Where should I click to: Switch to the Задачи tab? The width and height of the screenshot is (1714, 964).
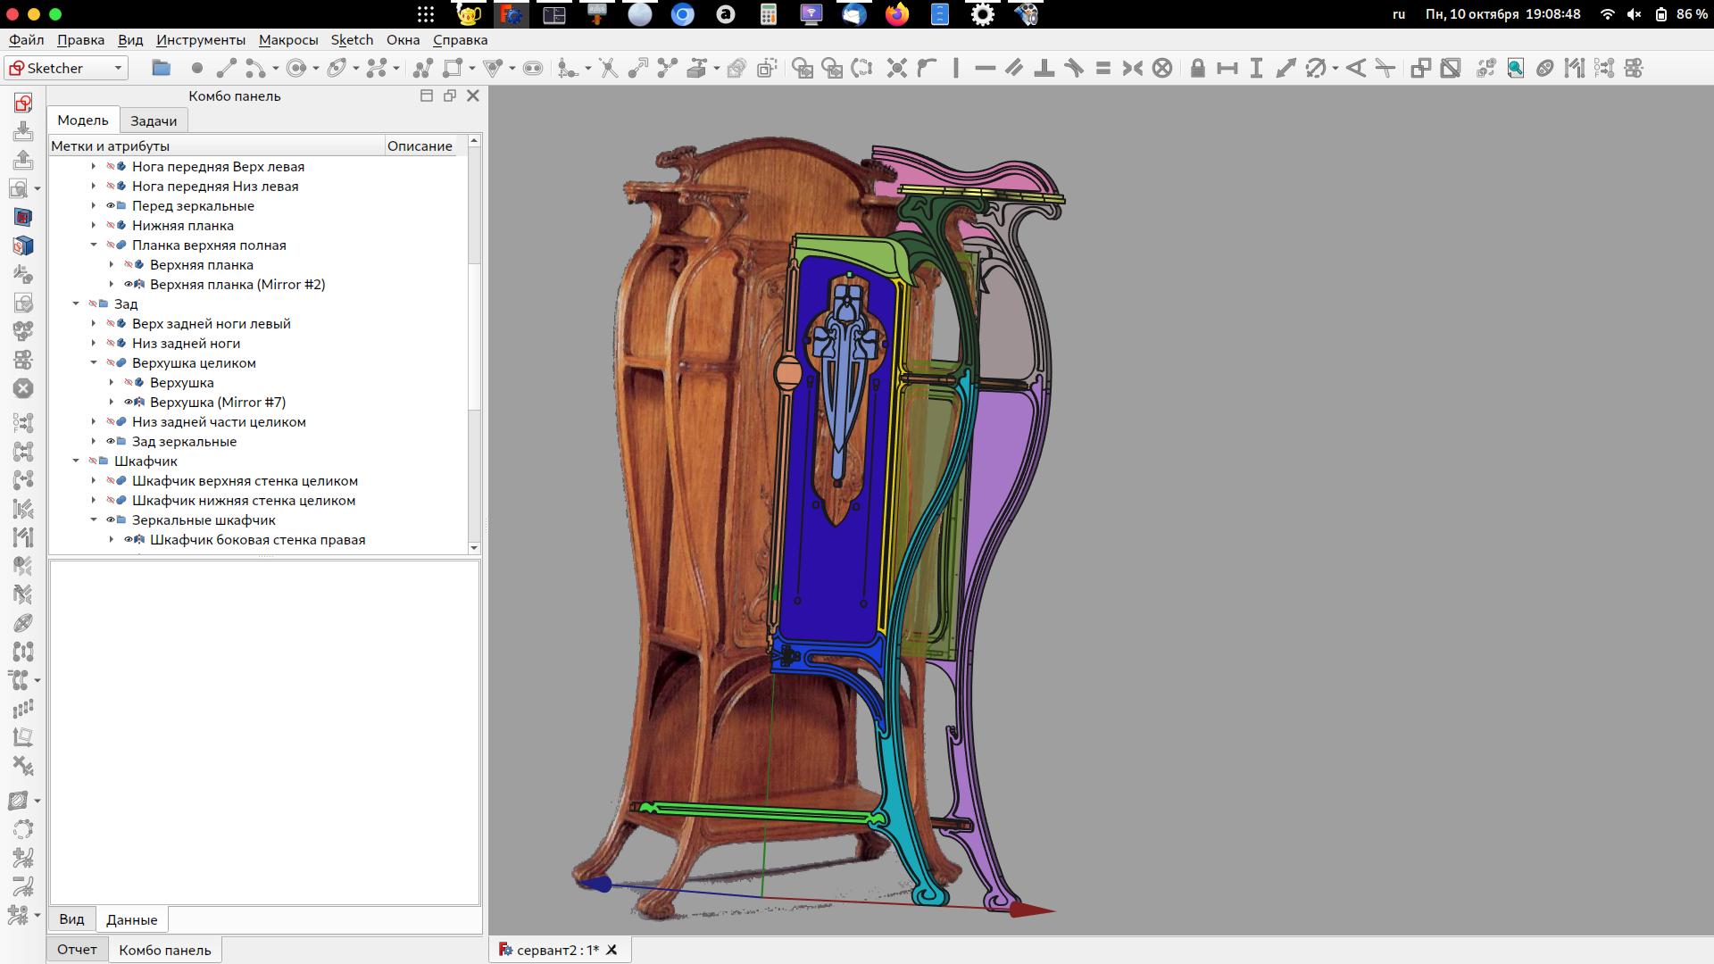coord(154,120)
